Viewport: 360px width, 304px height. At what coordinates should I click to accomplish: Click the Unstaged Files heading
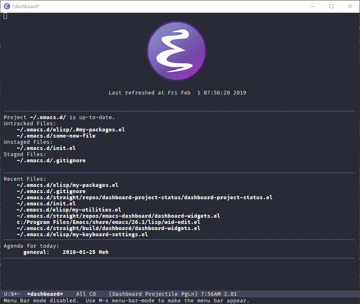(28, 142)
